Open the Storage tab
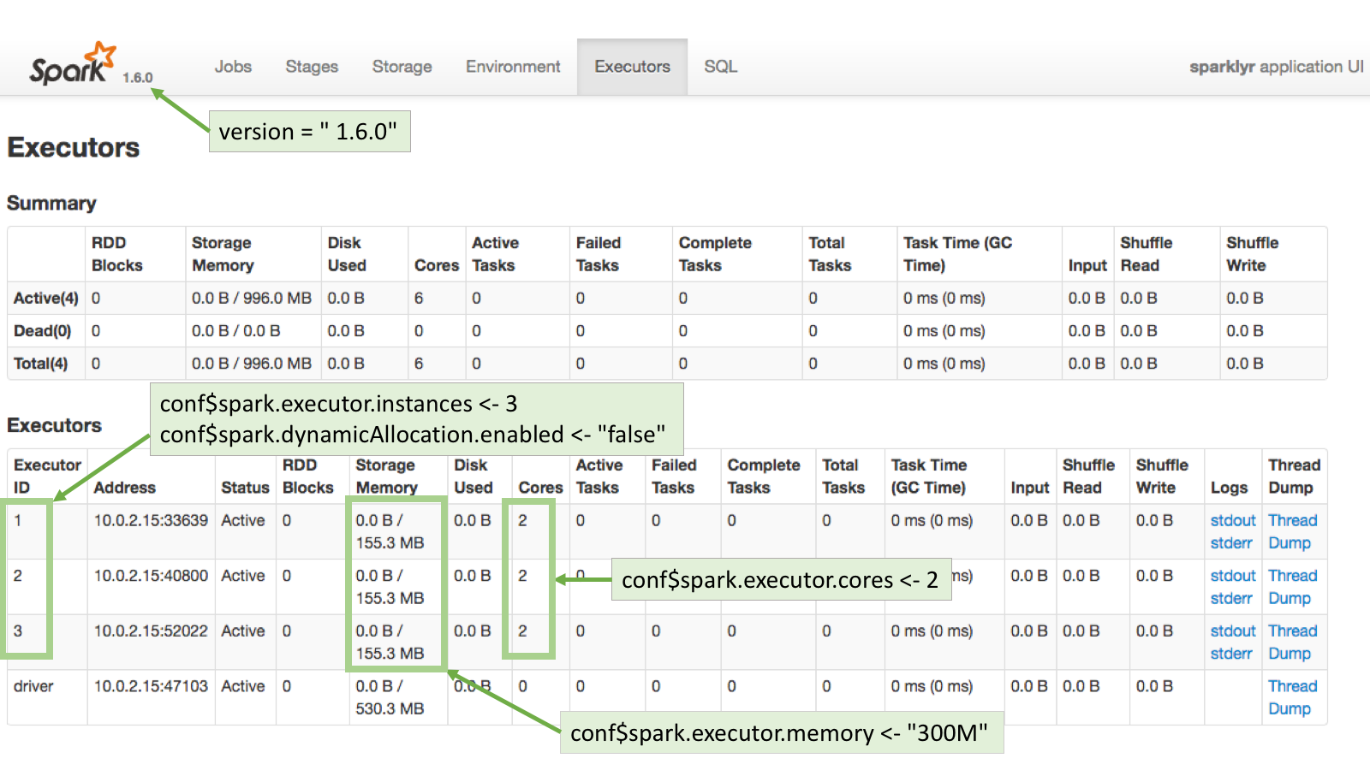The image size is (1370, 770). pyautogui.click(x=402, y=67)
